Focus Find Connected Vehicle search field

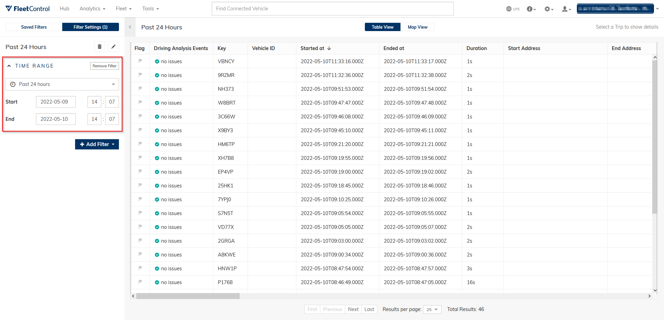tap(332, 9)
